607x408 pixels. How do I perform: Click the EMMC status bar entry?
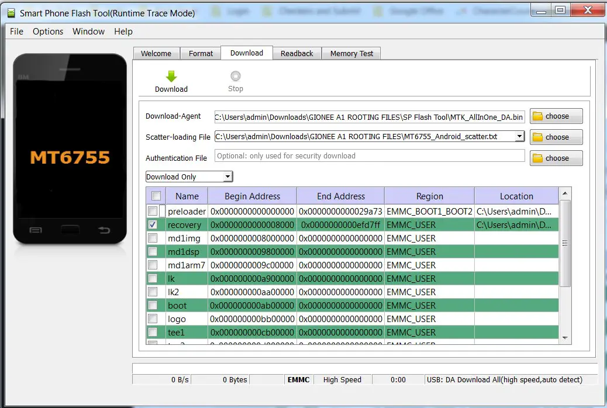pyautogui.click(x=298, y=380)
